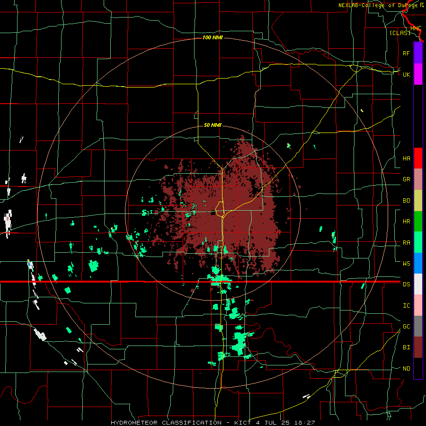The width and height of the screenshot is (426, 426).
Task: Select the dusty pink GR legend swatch
Action: [418, 179]
